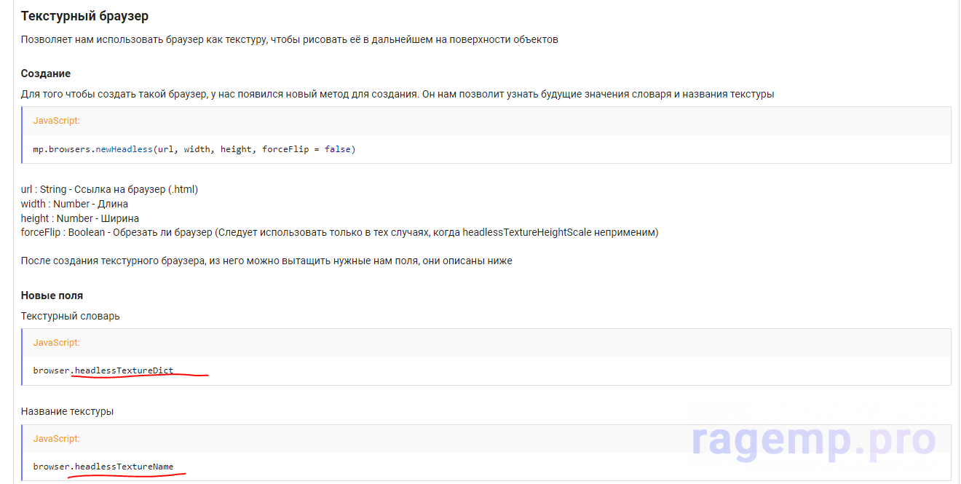Select the "Новые поля" section heading
Viewport: 961px width, 484px height.
click(52, 295)
